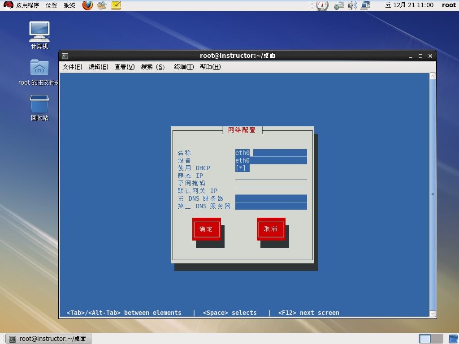This screenshot has height=344, width=459.
Task: Open the 编辑(E) menu
Action: click(x=98, y=67)
